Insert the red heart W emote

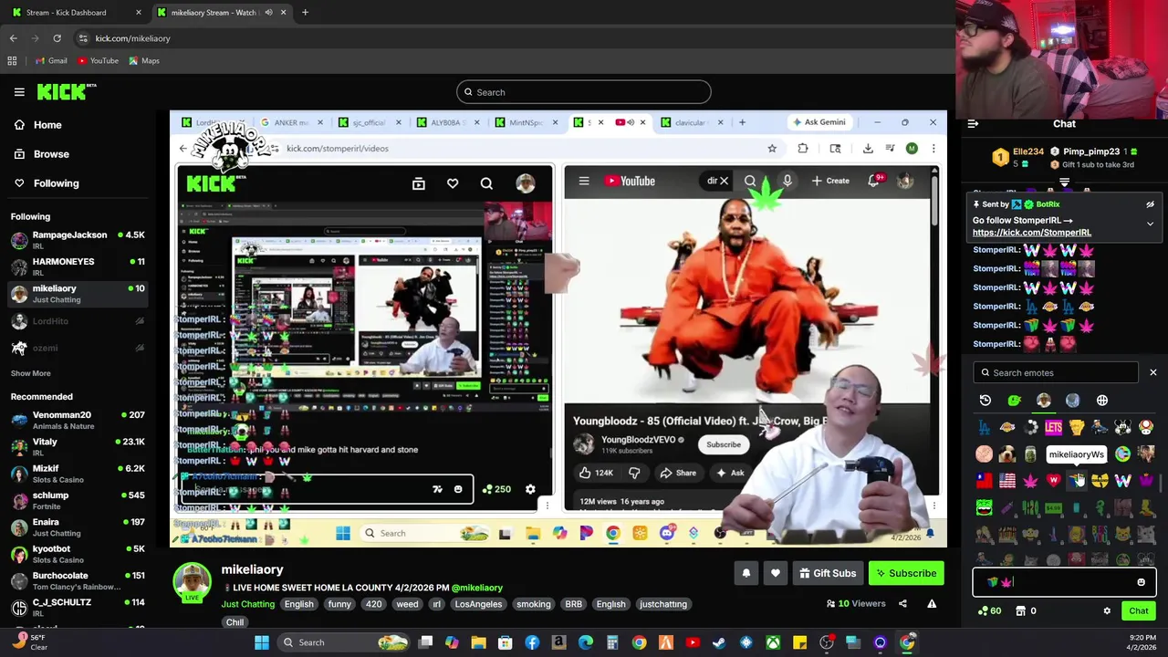click(x=1054, y=481)
